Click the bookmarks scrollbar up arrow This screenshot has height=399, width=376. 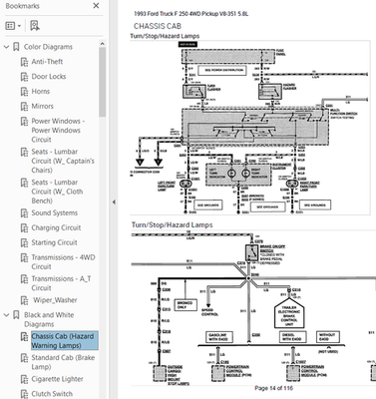click(x=102, y=44)
